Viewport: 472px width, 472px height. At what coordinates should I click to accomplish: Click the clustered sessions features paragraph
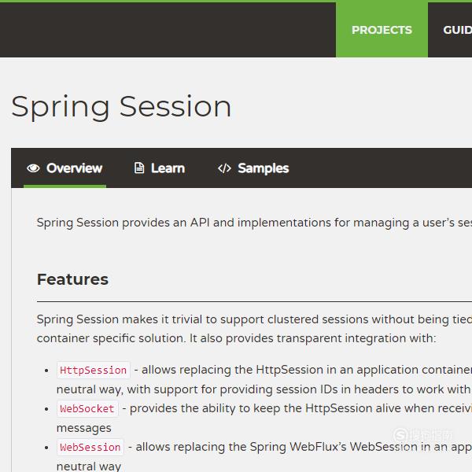tap(254, 329)
